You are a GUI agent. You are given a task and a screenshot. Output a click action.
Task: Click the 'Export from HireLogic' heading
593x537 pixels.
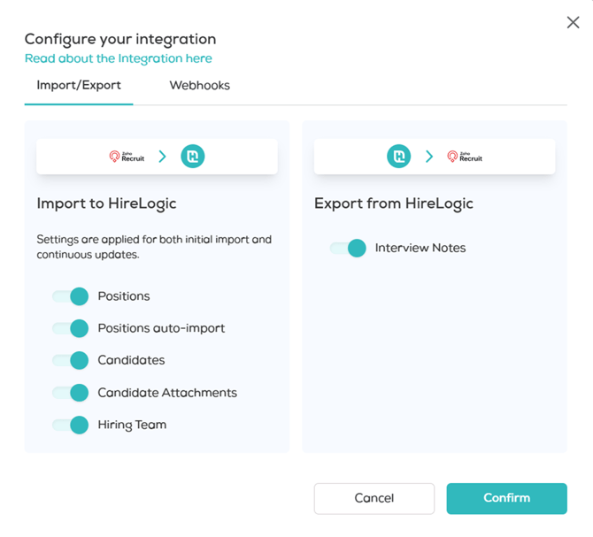[x=394, y=203]
